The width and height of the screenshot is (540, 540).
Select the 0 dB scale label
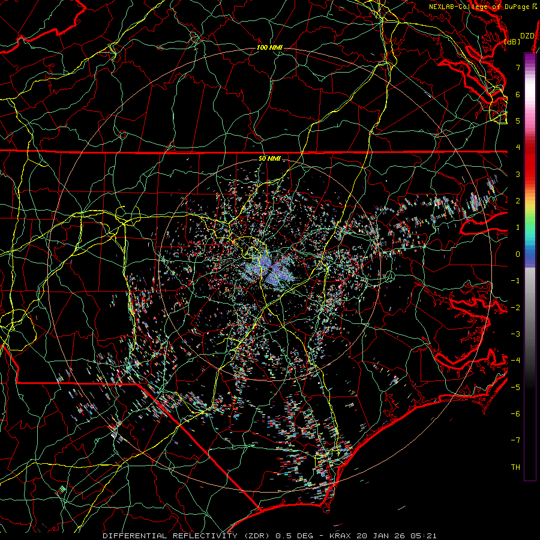click(x=518, y=254)
